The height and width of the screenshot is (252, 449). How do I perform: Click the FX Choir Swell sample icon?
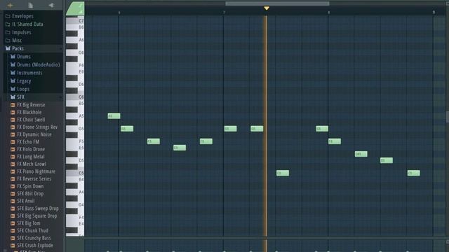coord(13,120)
